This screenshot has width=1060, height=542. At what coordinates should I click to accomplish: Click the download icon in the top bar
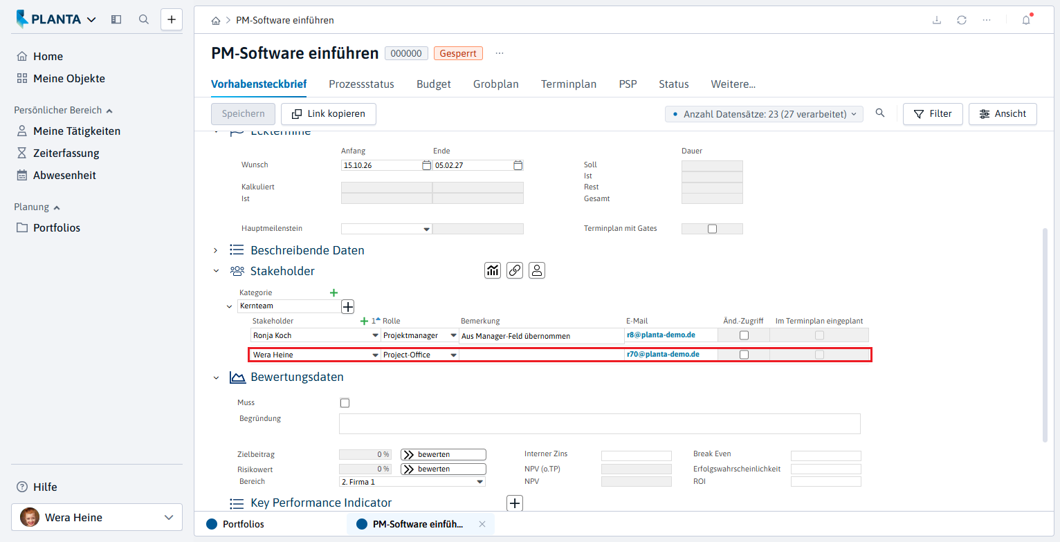[937, 20]
